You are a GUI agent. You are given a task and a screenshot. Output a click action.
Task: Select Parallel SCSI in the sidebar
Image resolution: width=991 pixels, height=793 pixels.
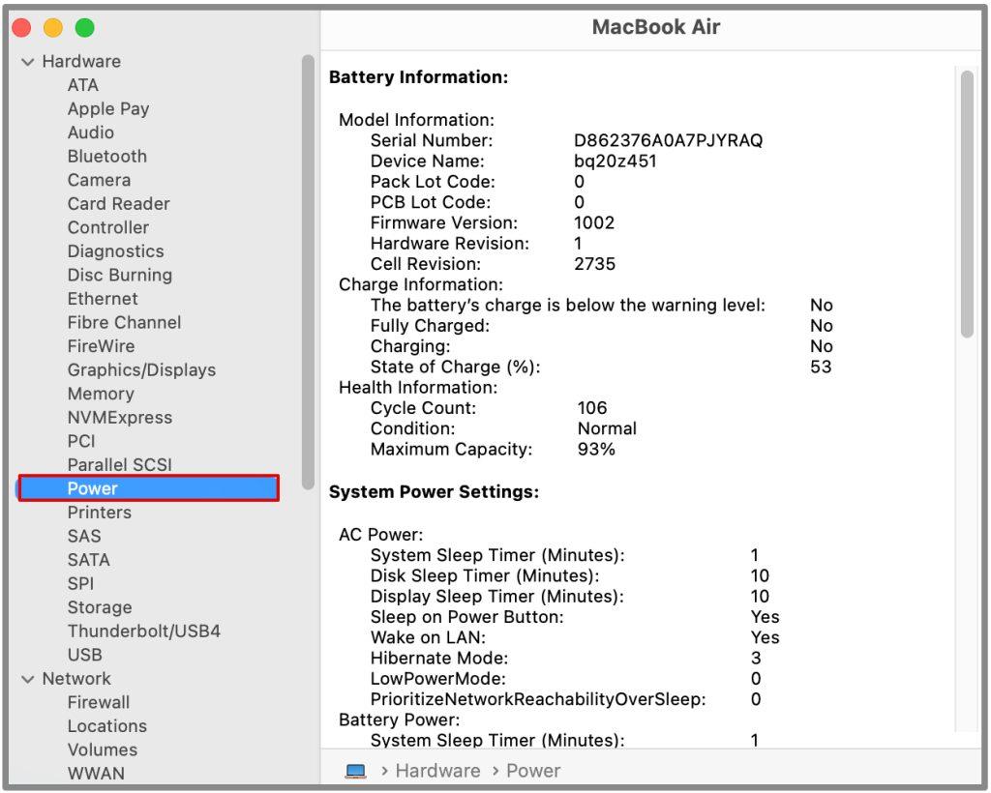tap(119, 465)
